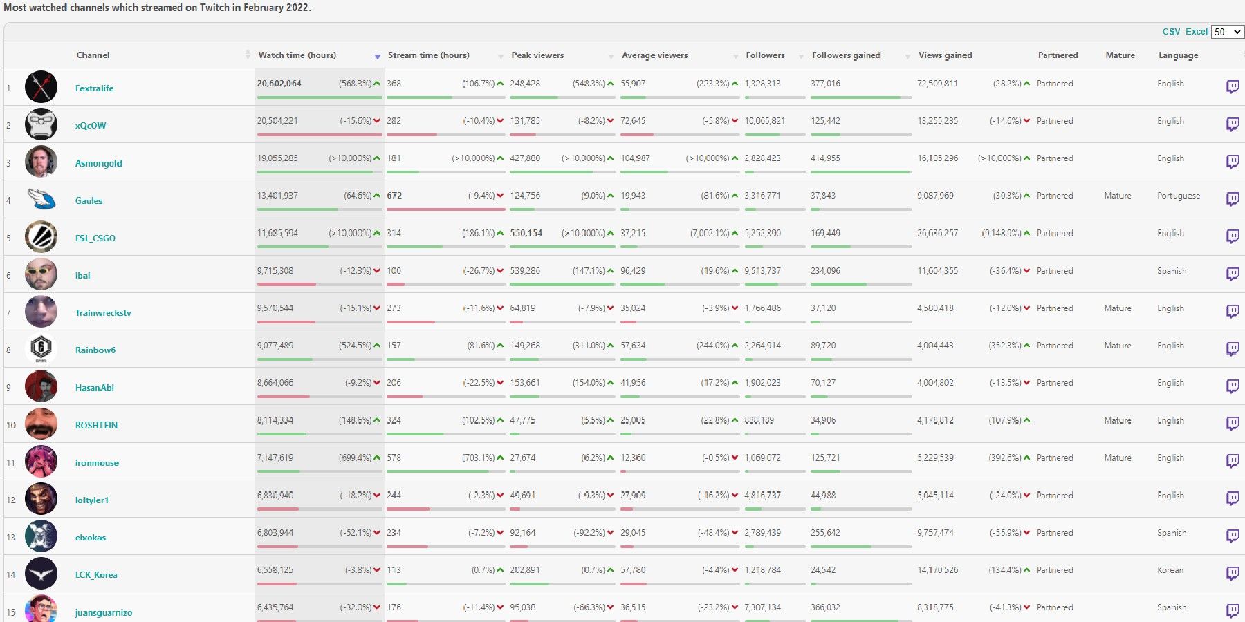Viewport: 1245px width, 622px height.
Task: Open juansguarnizo's Twitch channel icon
Action: point(1233,610)
